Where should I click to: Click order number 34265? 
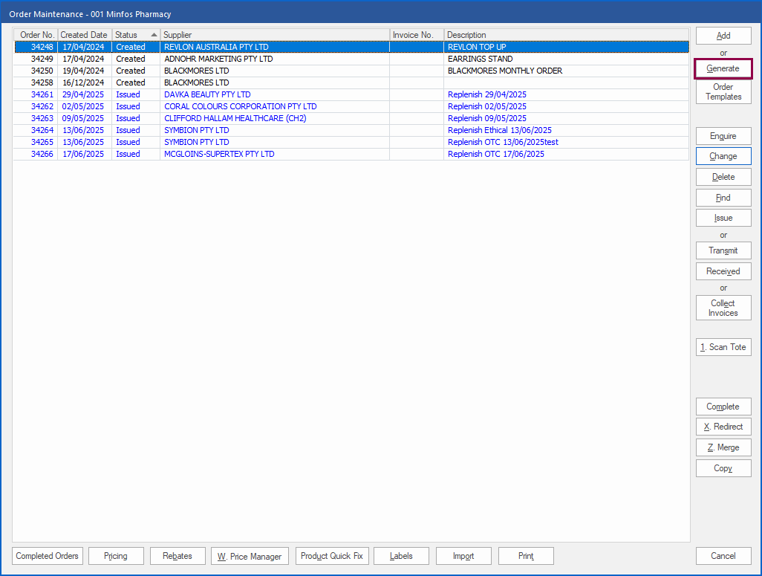[x=42, y=142]
